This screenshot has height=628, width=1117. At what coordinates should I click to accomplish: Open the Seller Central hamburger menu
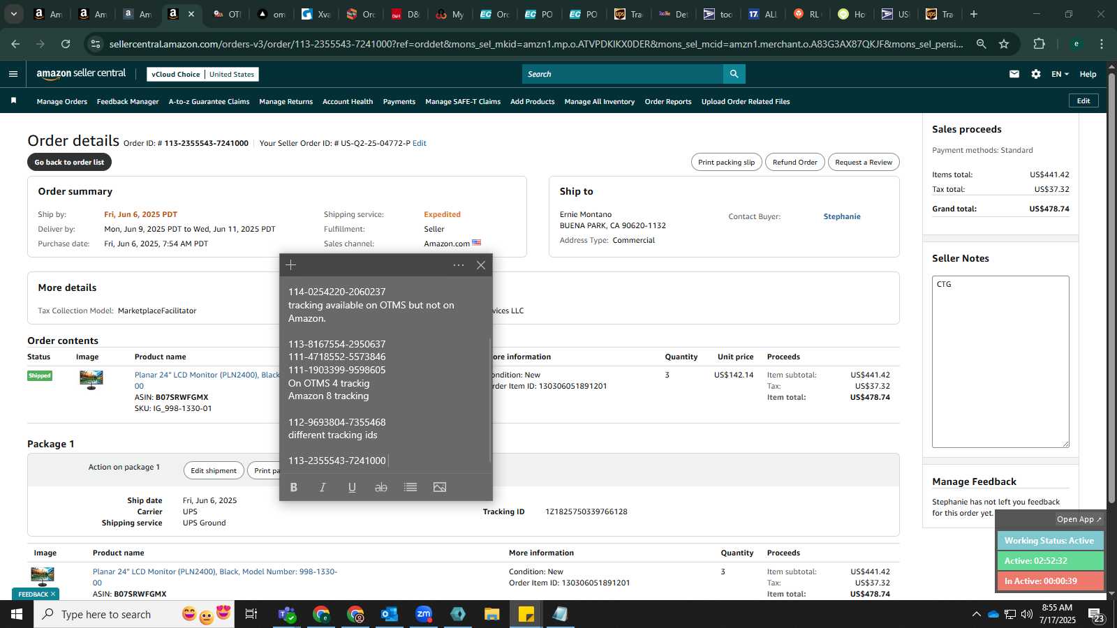[x=13, y=74]
